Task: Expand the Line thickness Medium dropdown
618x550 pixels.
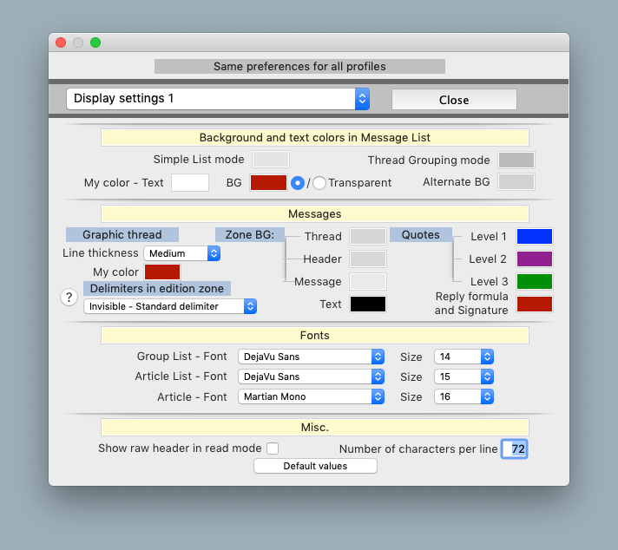Action: click(182, 253)
